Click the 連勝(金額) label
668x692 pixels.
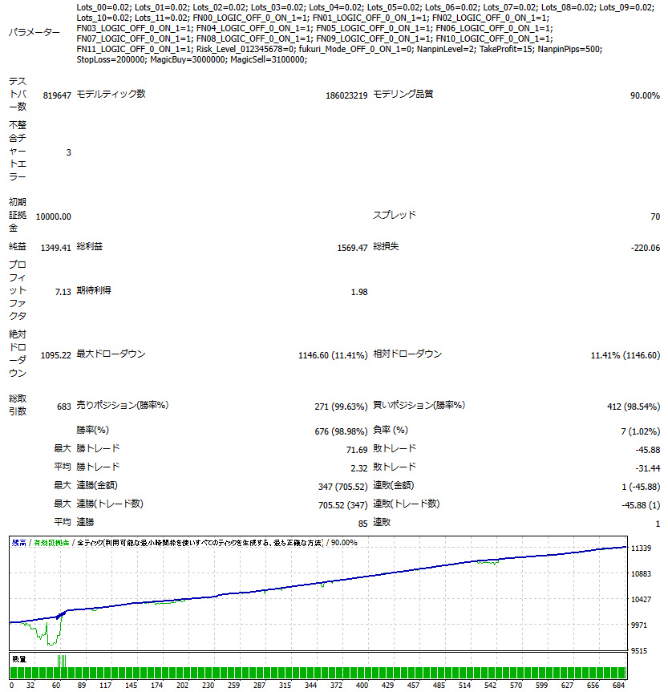click(97, 485)
